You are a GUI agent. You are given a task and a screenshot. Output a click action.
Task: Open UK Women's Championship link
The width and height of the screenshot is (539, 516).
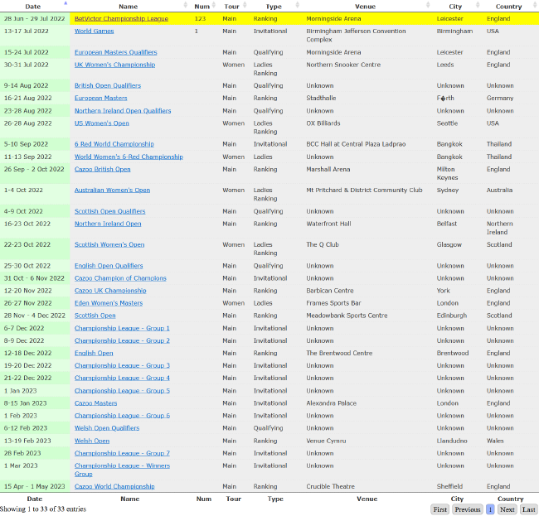[x=114, y=65]
